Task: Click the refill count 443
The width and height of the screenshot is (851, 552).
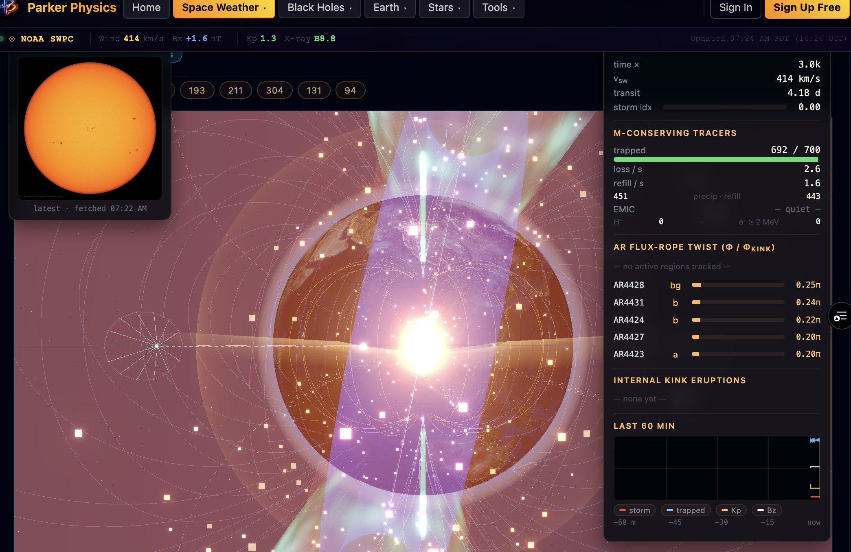Action: [813, 196]
